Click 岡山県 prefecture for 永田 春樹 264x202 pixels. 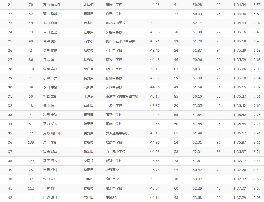click(x=88, y=87)
